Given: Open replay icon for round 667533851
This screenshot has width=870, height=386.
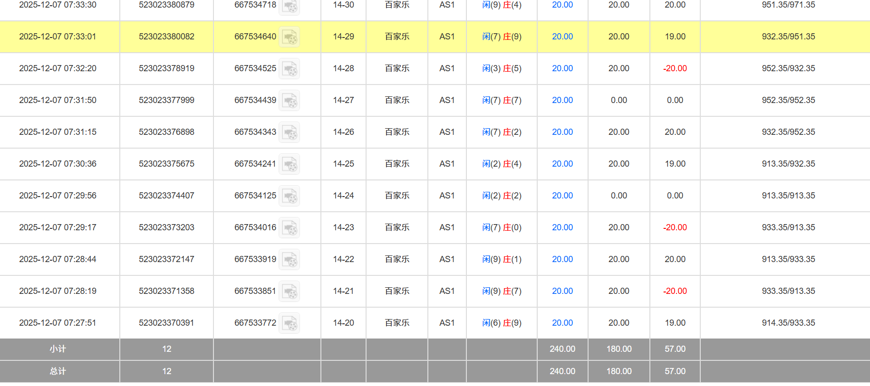Looking at the screenshot, I should pyautogui.click(x=289, y=292).
